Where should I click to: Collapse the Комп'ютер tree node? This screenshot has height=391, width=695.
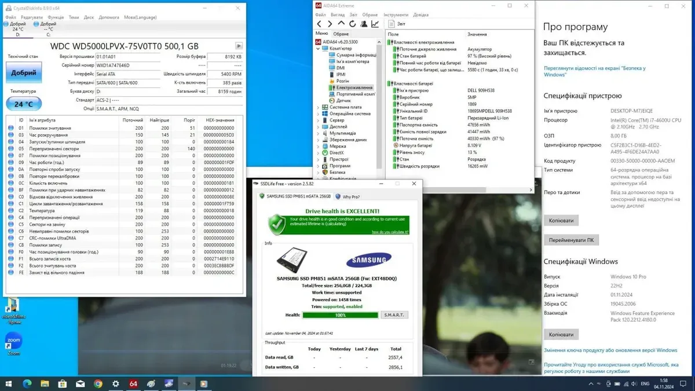(318, 49)
